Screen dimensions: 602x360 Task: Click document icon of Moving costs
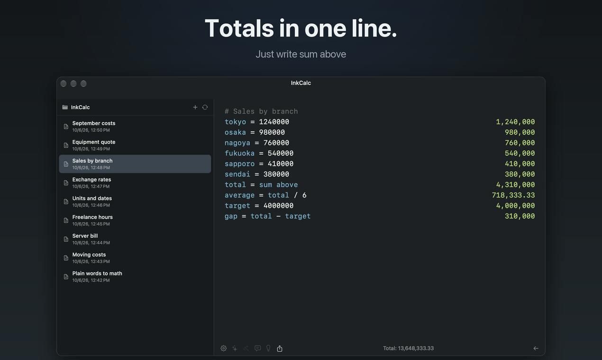coord(66,258)
